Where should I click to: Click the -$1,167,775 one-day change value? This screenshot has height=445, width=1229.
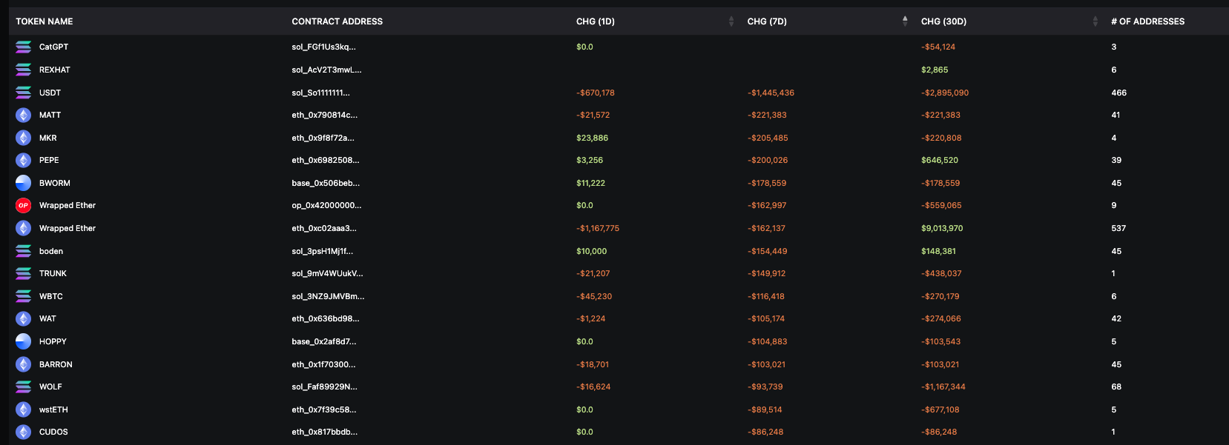point(598,228)
